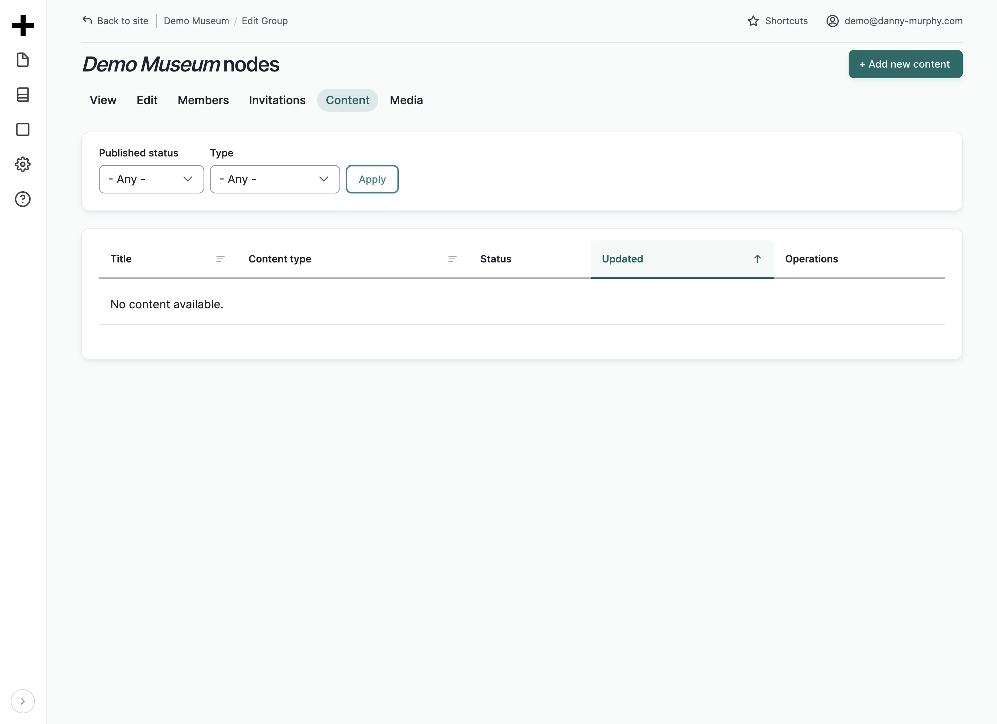
Task: Open the Content document icon in sidebar
Action: click(x=23, y=60)
